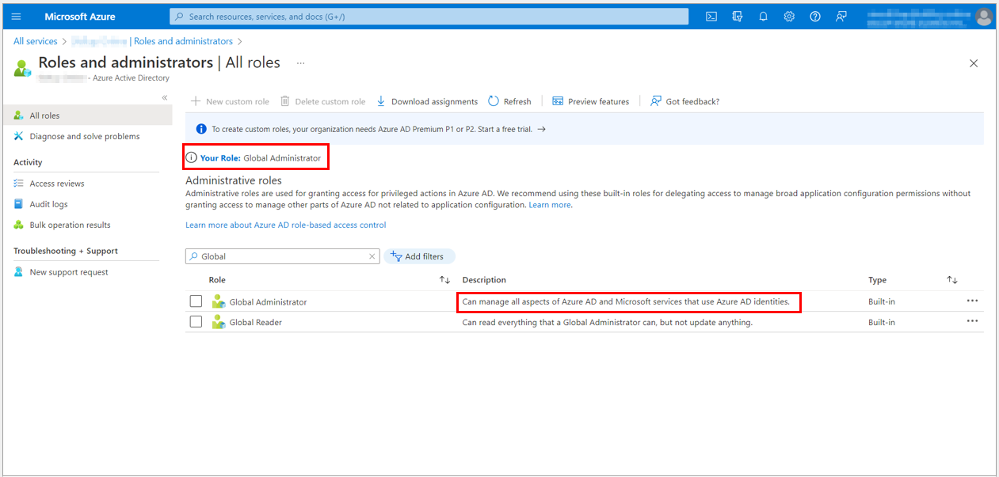
Task: Click the Roles and administrators page icon
Action: [x=22, y=67]
